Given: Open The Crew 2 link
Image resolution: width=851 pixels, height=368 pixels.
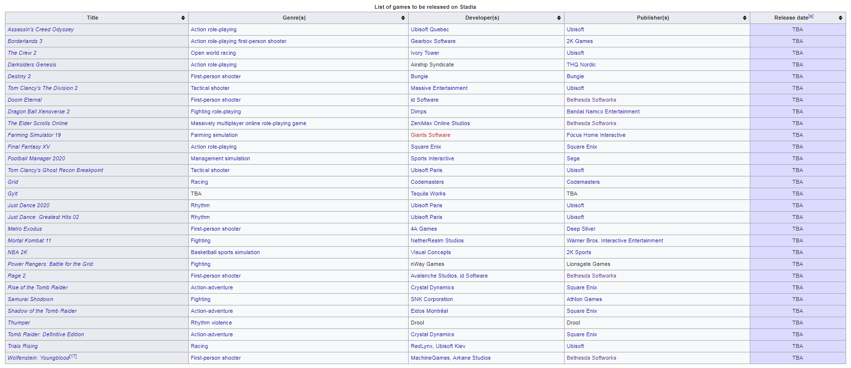Looking at the screenshot, I should click(x=22, y=53).
